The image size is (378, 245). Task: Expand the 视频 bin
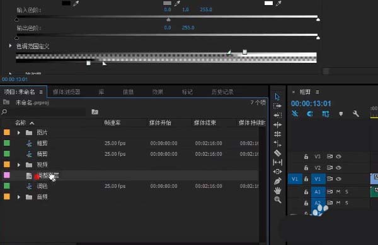coord(18,165)
